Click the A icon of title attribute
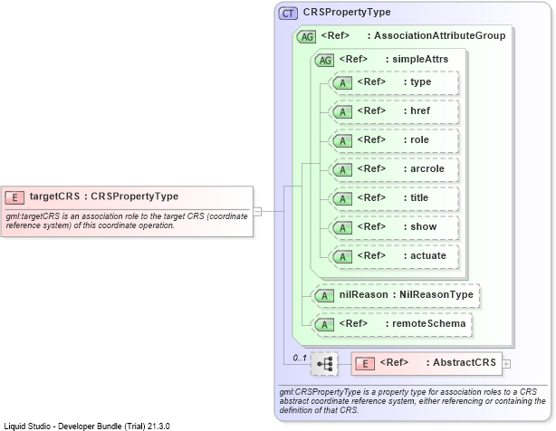Screen dimensions: 556x431 click(342, 199)
